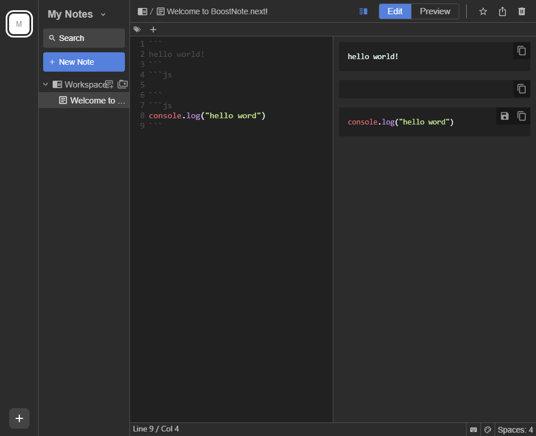The image size is (536, 436).
Task: Copy the hello world! code block
Action: pos(521,51)
